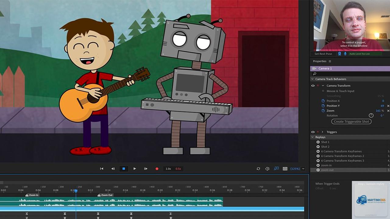Select the Shot 1 replay row

[350, 142]
